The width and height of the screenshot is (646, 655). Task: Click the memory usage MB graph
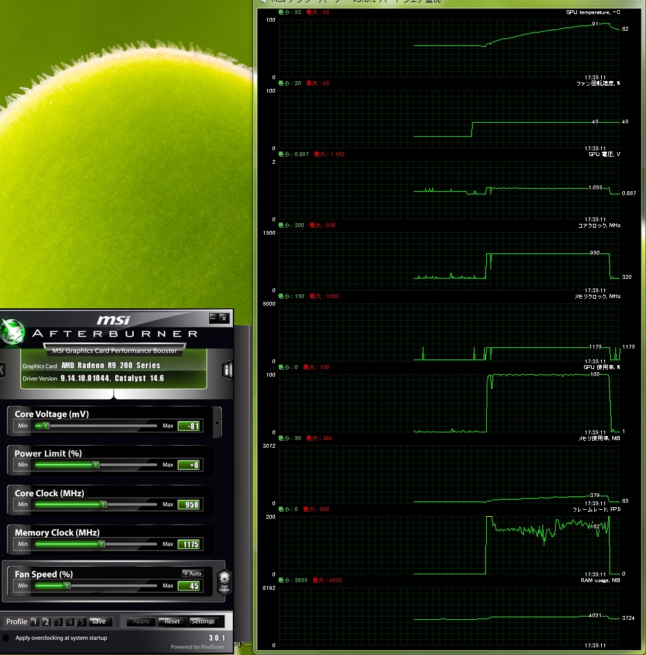coord(449,475)
